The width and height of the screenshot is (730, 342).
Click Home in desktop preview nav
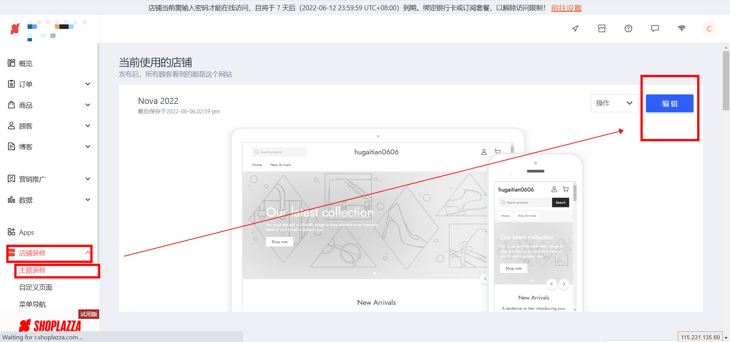[257, 165]
